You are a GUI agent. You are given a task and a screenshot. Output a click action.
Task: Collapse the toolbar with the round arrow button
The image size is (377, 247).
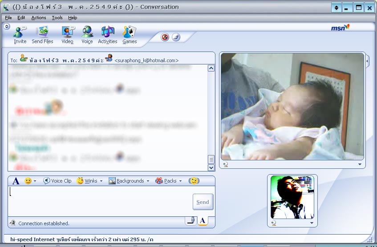7,27
